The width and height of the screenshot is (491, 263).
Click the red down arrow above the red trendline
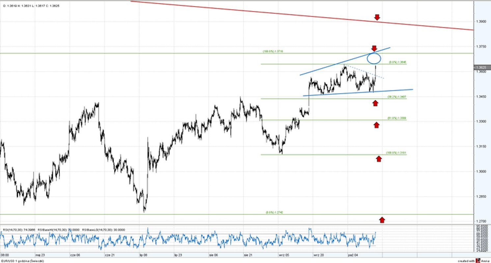coord(376,17)
